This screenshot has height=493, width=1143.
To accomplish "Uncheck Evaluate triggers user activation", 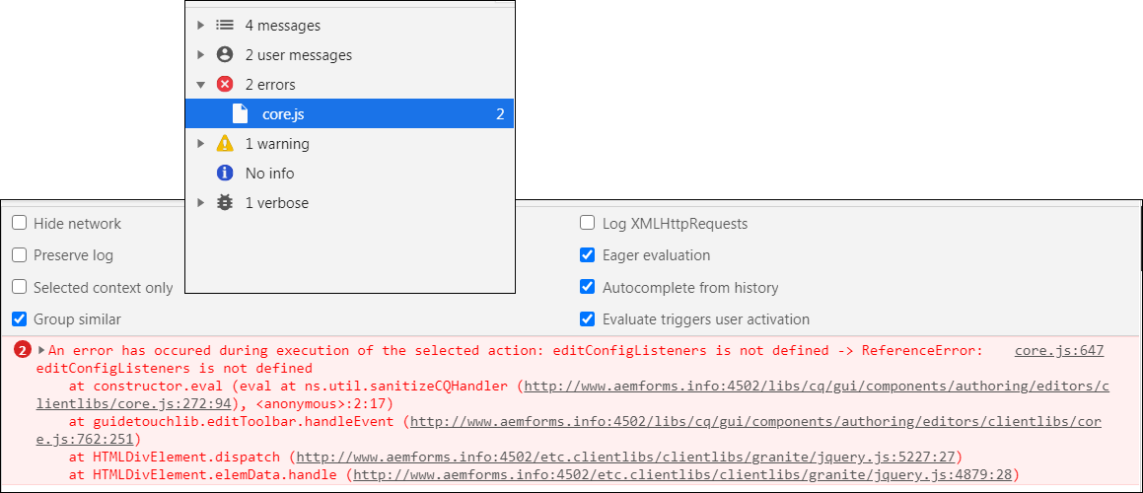I will [x=588, y=319].
